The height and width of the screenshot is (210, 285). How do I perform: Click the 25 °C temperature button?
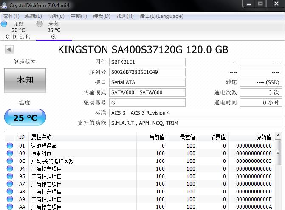click(25, 118)
